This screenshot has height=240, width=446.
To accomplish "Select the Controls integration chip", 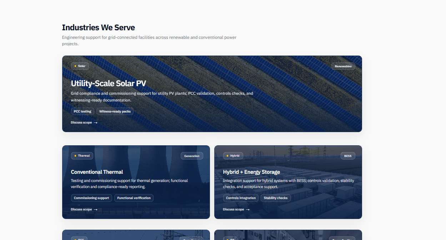I will [x=241, y=198].
